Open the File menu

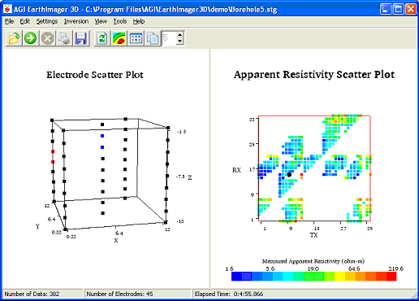[x=9, y=21]
